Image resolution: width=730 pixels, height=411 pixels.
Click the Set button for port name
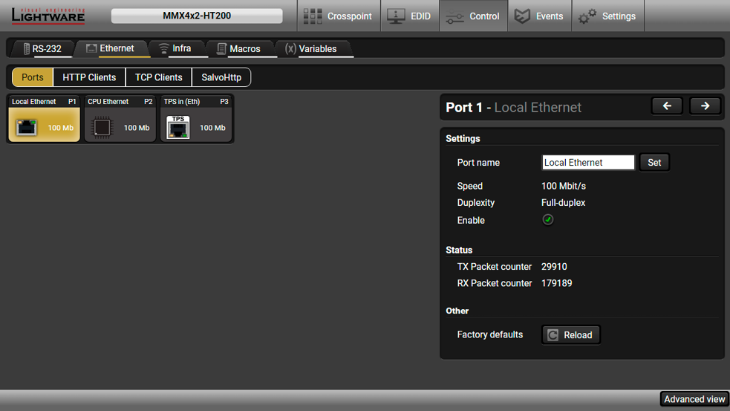coord(654,163)
